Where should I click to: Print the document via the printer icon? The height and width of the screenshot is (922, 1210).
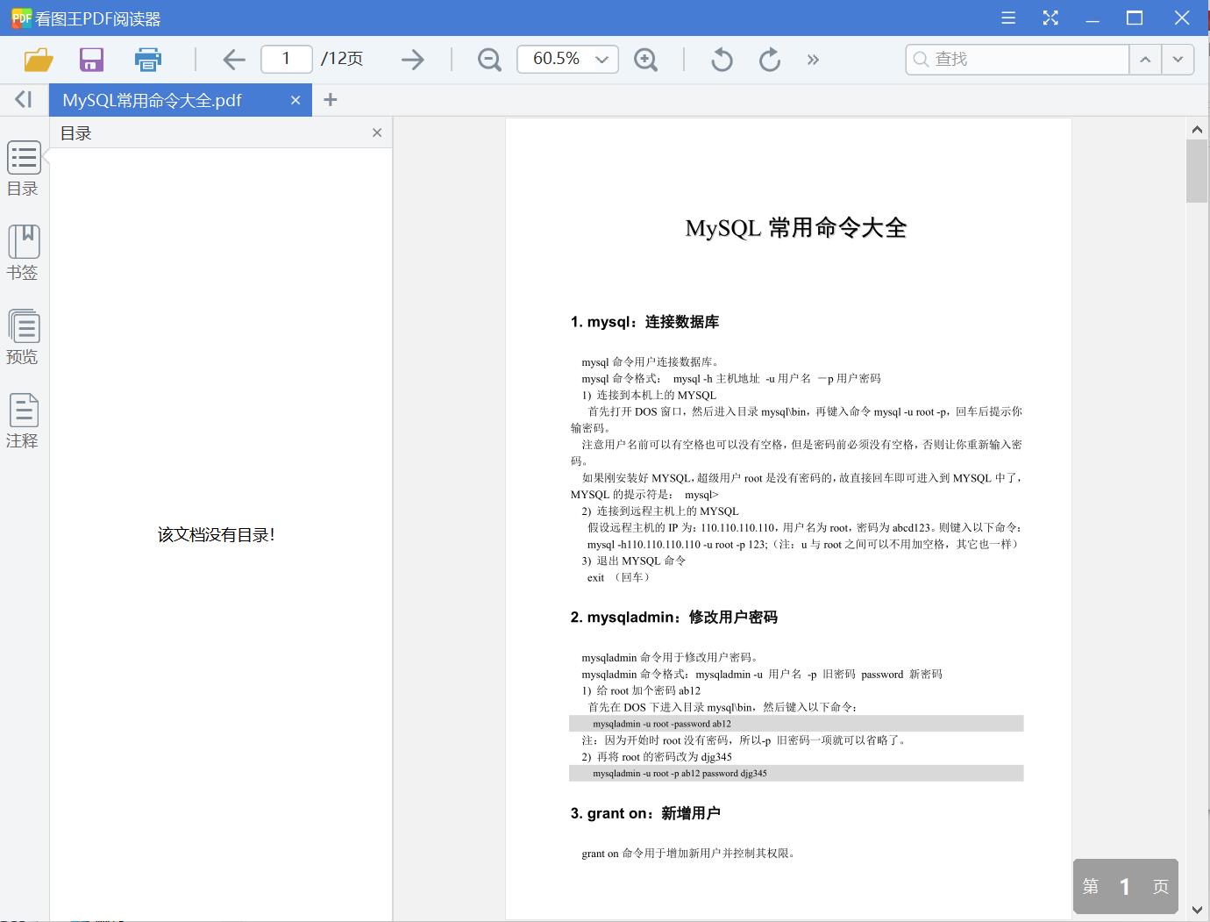click(x=147, y=59)
